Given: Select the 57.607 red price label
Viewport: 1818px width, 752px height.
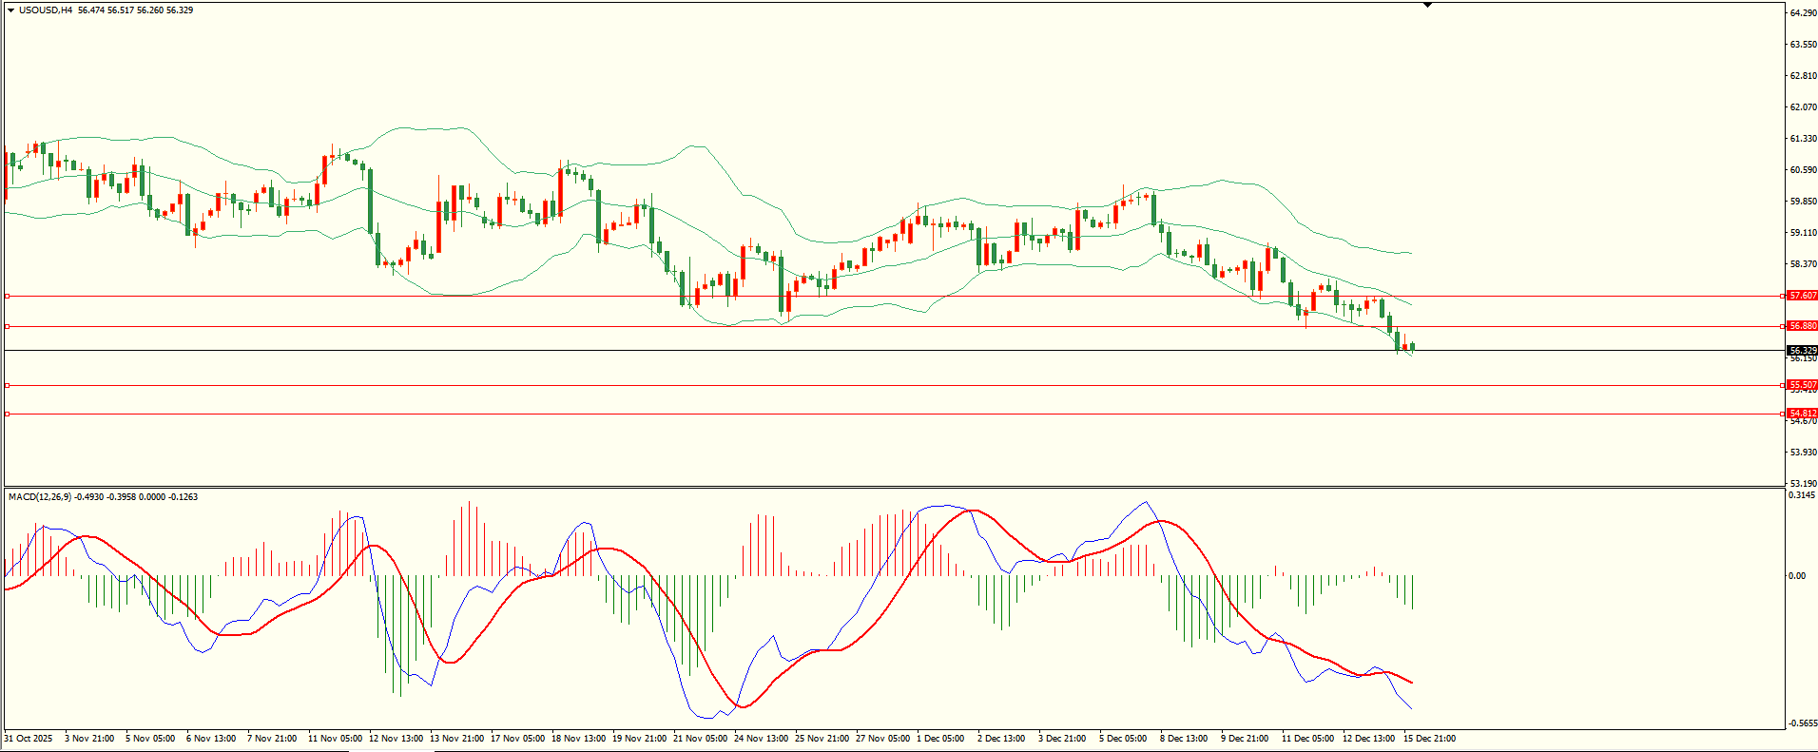Looking at the screenshot, I should (x=1802, y=296).
